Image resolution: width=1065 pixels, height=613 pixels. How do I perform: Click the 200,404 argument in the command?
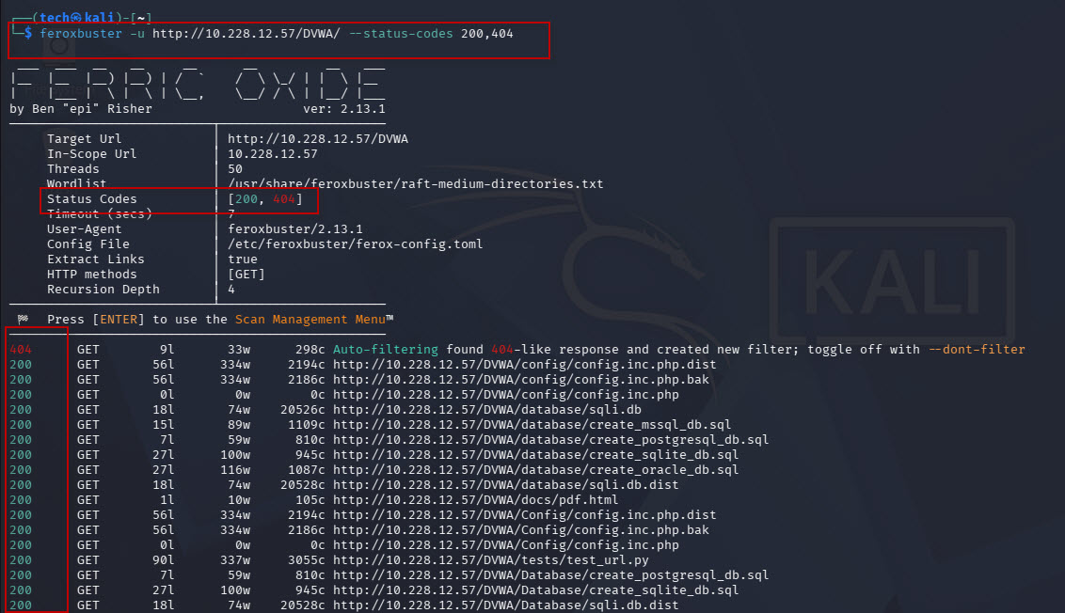click(x=487, y=33)
